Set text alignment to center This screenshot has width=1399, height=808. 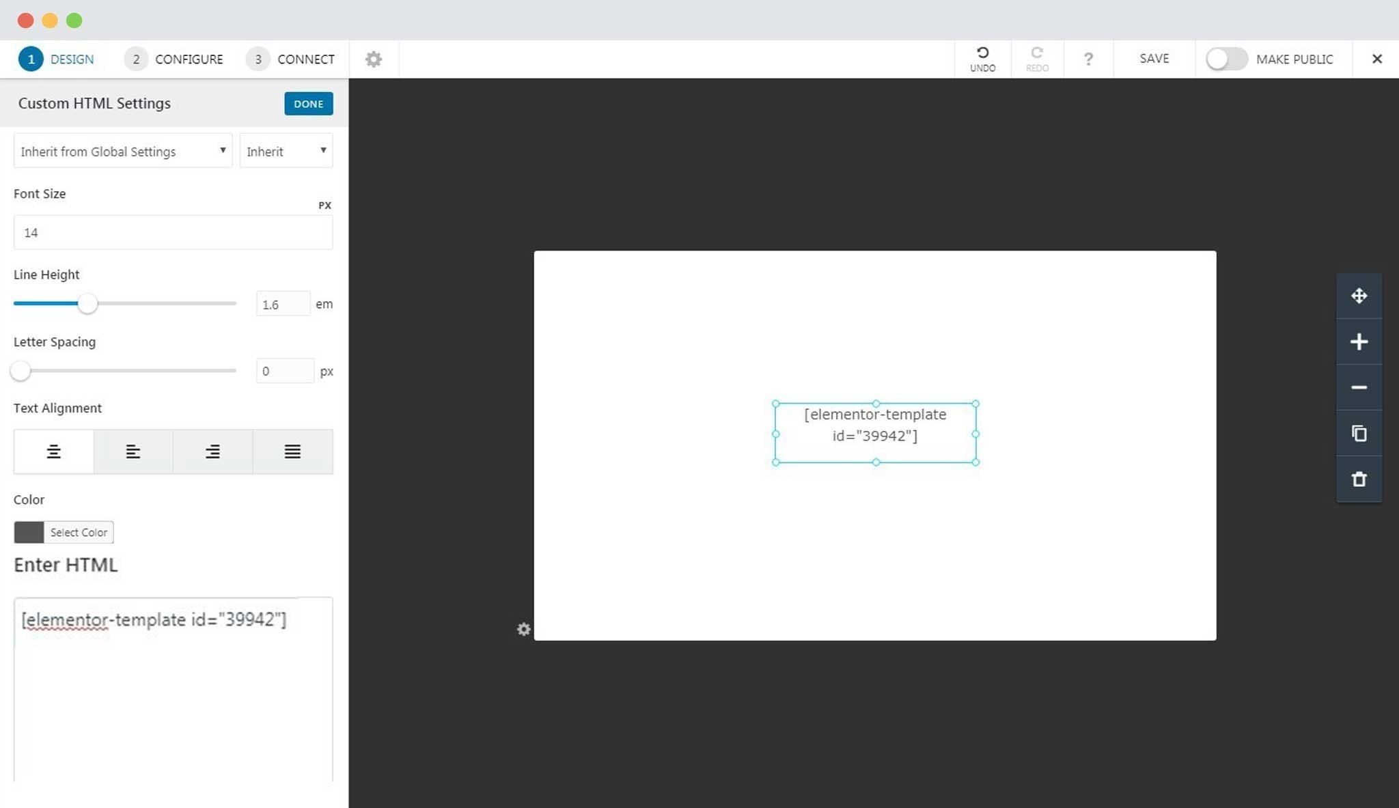53,451
